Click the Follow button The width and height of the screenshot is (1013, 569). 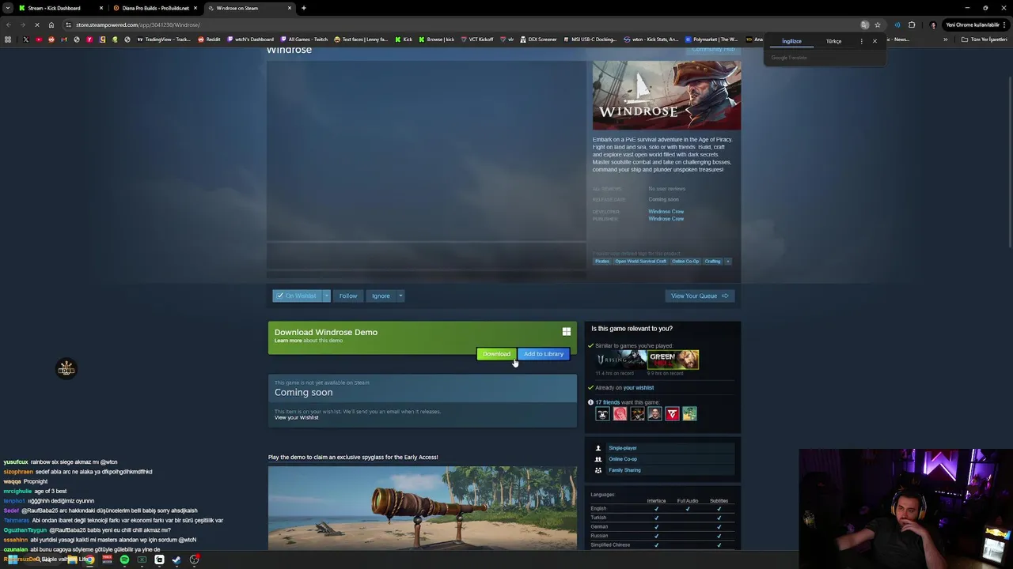(348, 296)
